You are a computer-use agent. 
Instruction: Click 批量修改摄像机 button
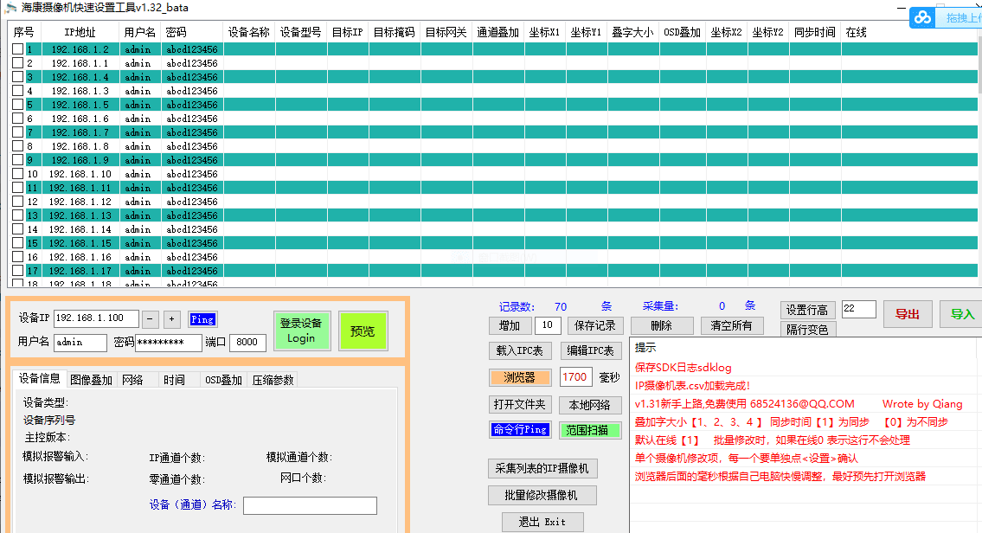pos(542,495)
